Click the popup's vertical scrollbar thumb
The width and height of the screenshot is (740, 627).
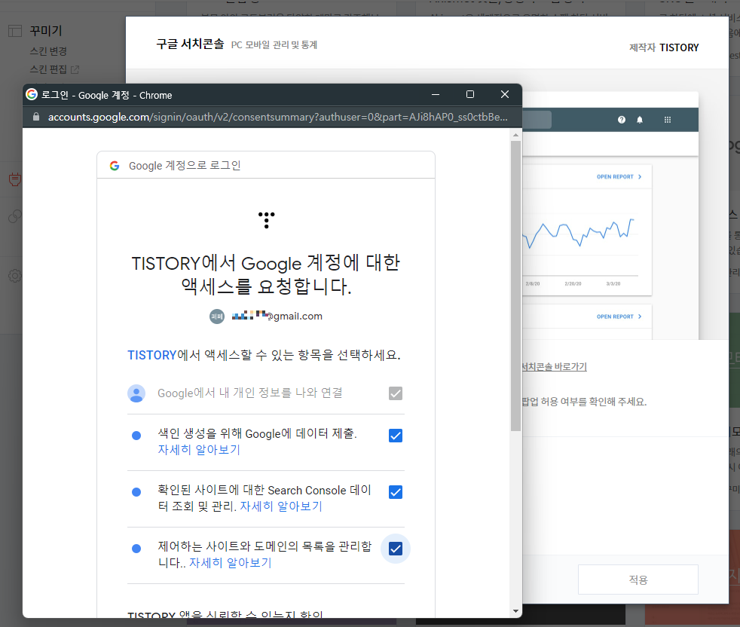coord(515,286)
